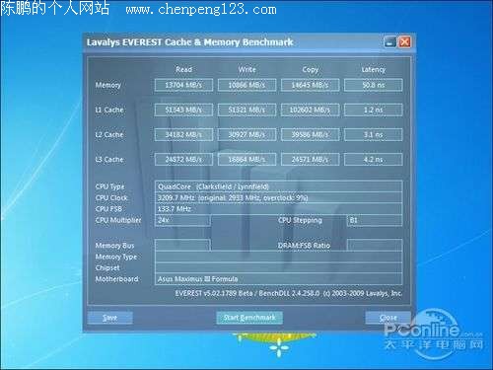Click the CPU Type label
Image resolution: width=493 pixels, height=370 pixels.
(109, 186)
